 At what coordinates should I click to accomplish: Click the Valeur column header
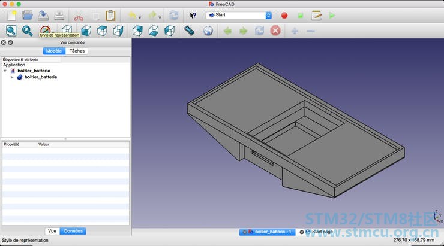click(x=44, y=144)
